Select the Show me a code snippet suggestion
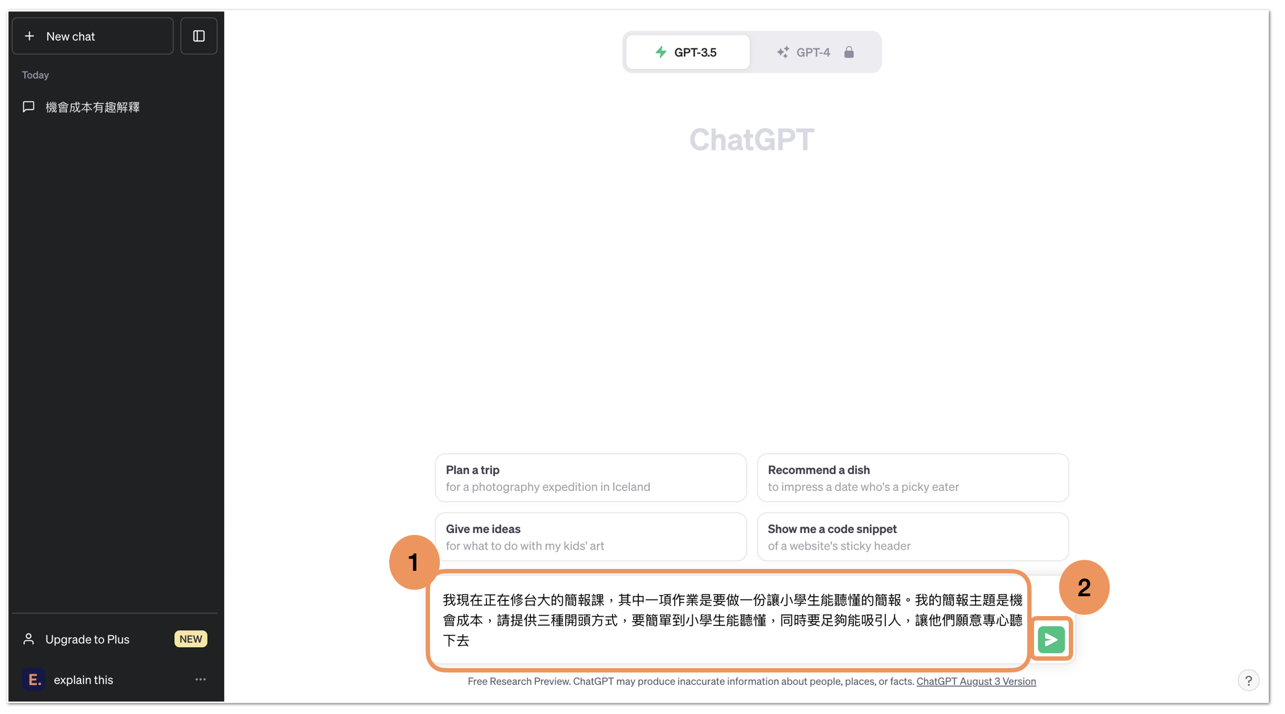This screenshot has width=1285, height=714. tap(913, 536)
